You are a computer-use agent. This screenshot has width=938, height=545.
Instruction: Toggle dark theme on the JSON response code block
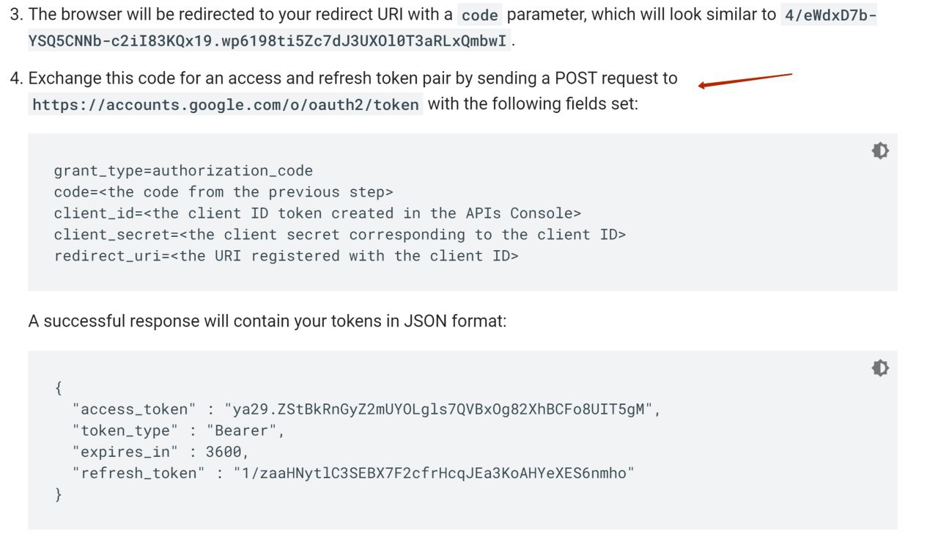coord(880,368)
